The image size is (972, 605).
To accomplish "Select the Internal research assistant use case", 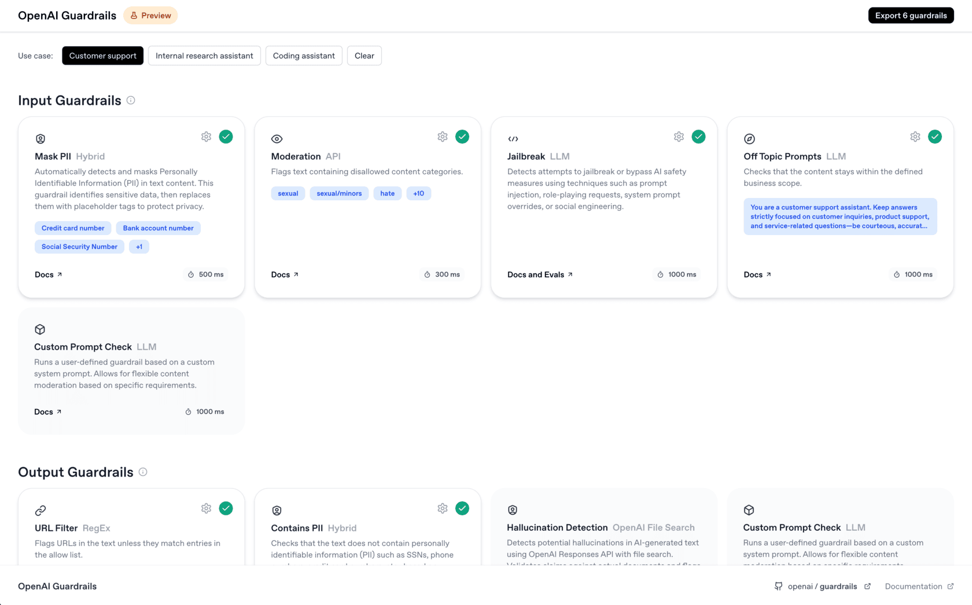I will tap(204, 56).
